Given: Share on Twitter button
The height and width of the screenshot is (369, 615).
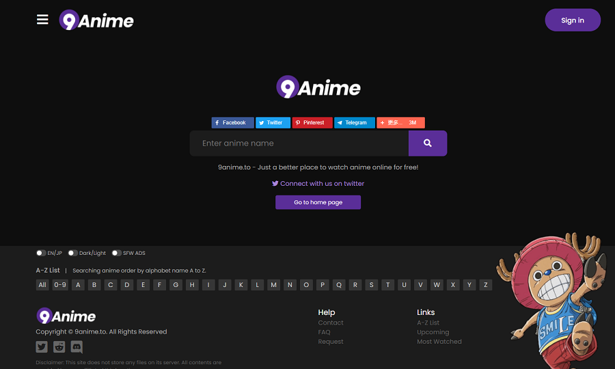Looking at the screenshot, I should point(273,123).
